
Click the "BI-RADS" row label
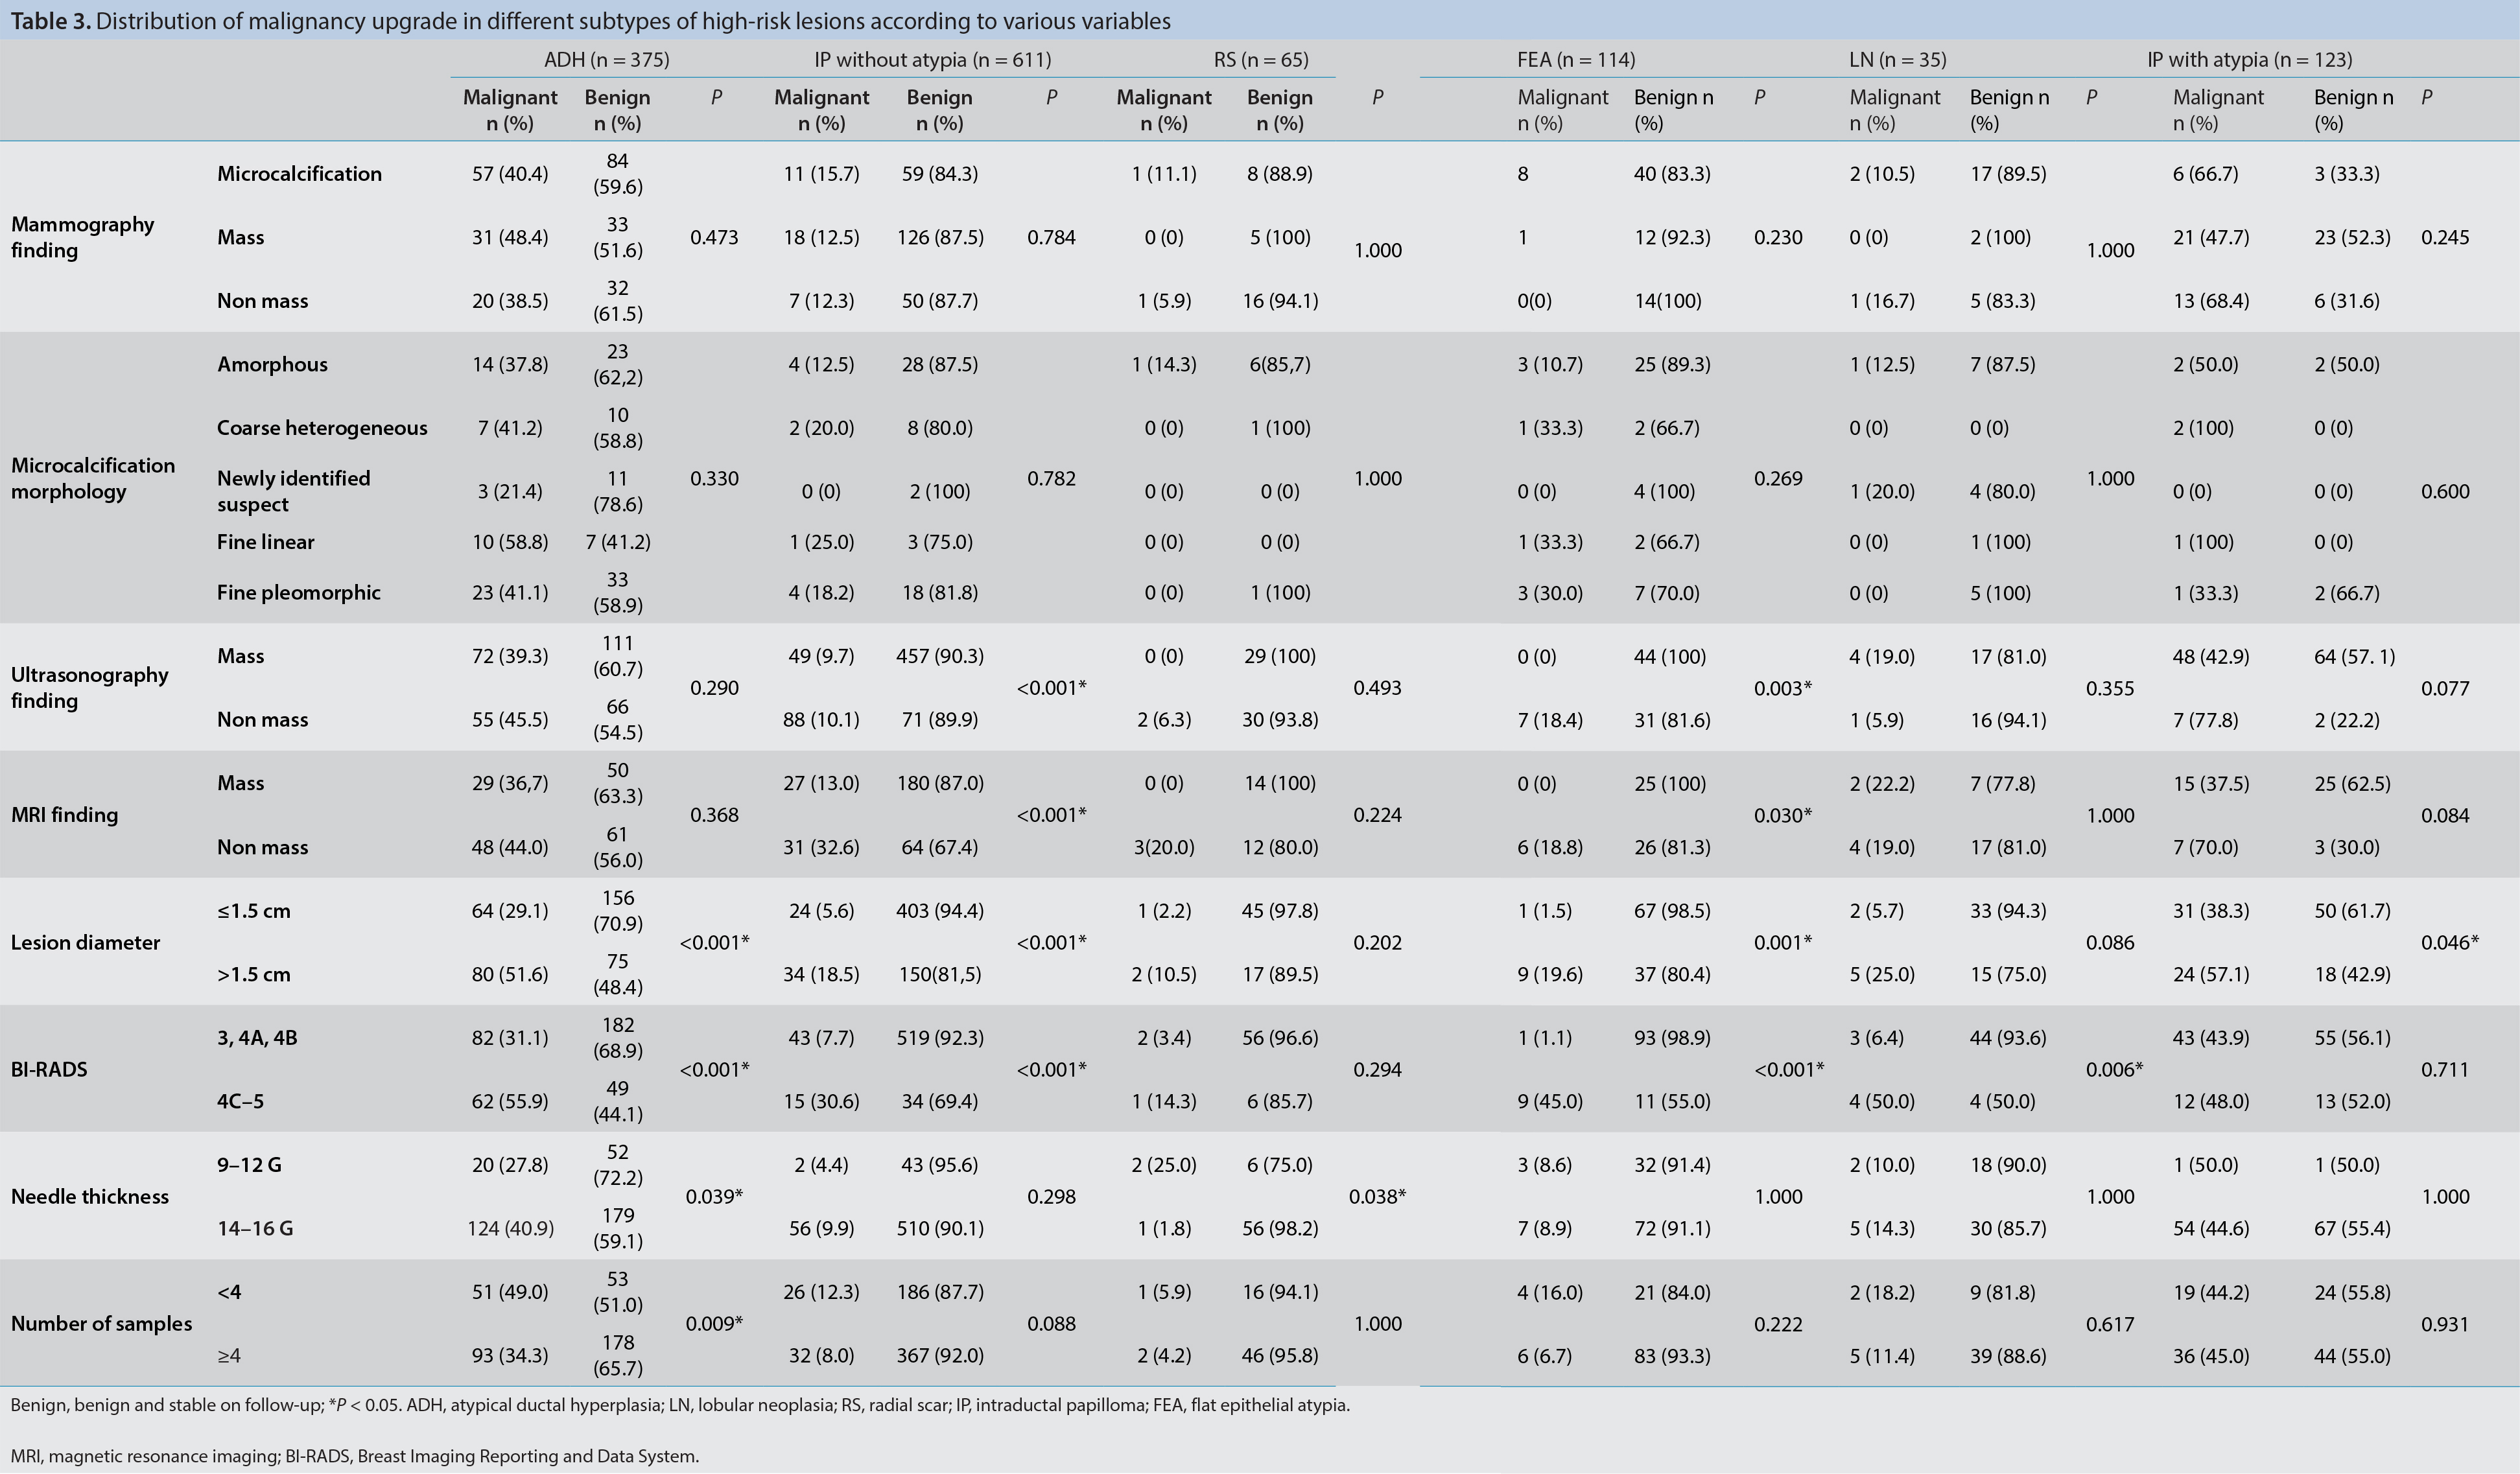tap(49, 1069)
